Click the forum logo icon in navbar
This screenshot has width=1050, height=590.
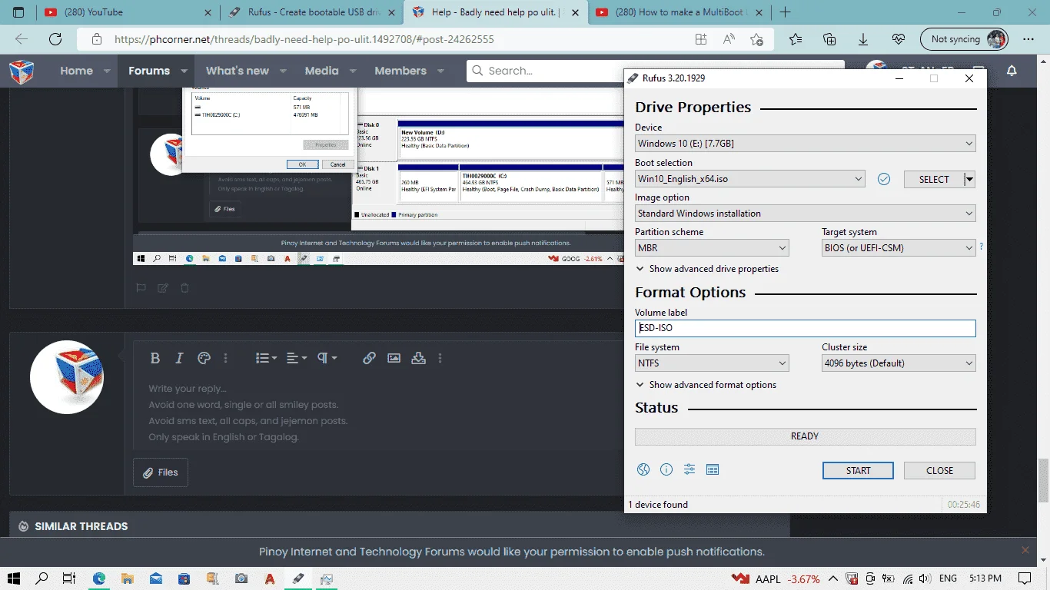click(22, 71)
